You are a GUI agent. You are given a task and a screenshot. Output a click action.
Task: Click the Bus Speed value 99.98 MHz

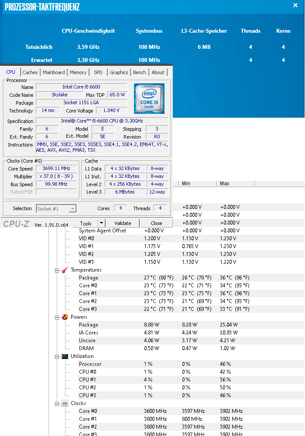(56, 184)
